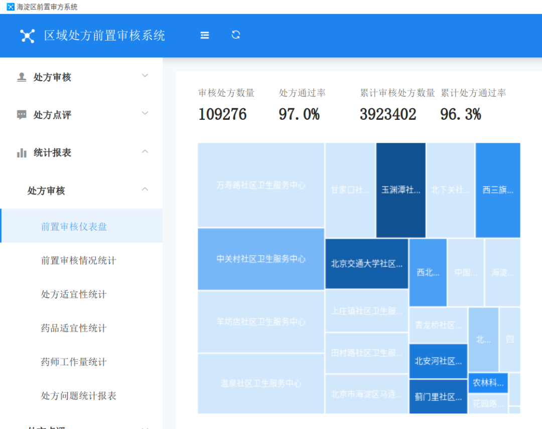
Task: Select 北京交通大学社区 treemap block
Action: (x=367, y=264)
